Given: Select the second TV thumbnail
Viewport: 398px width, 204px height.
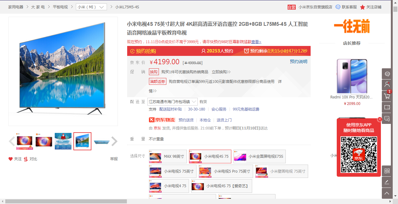Looking at the screenshot, I should (x=44, y=141).
